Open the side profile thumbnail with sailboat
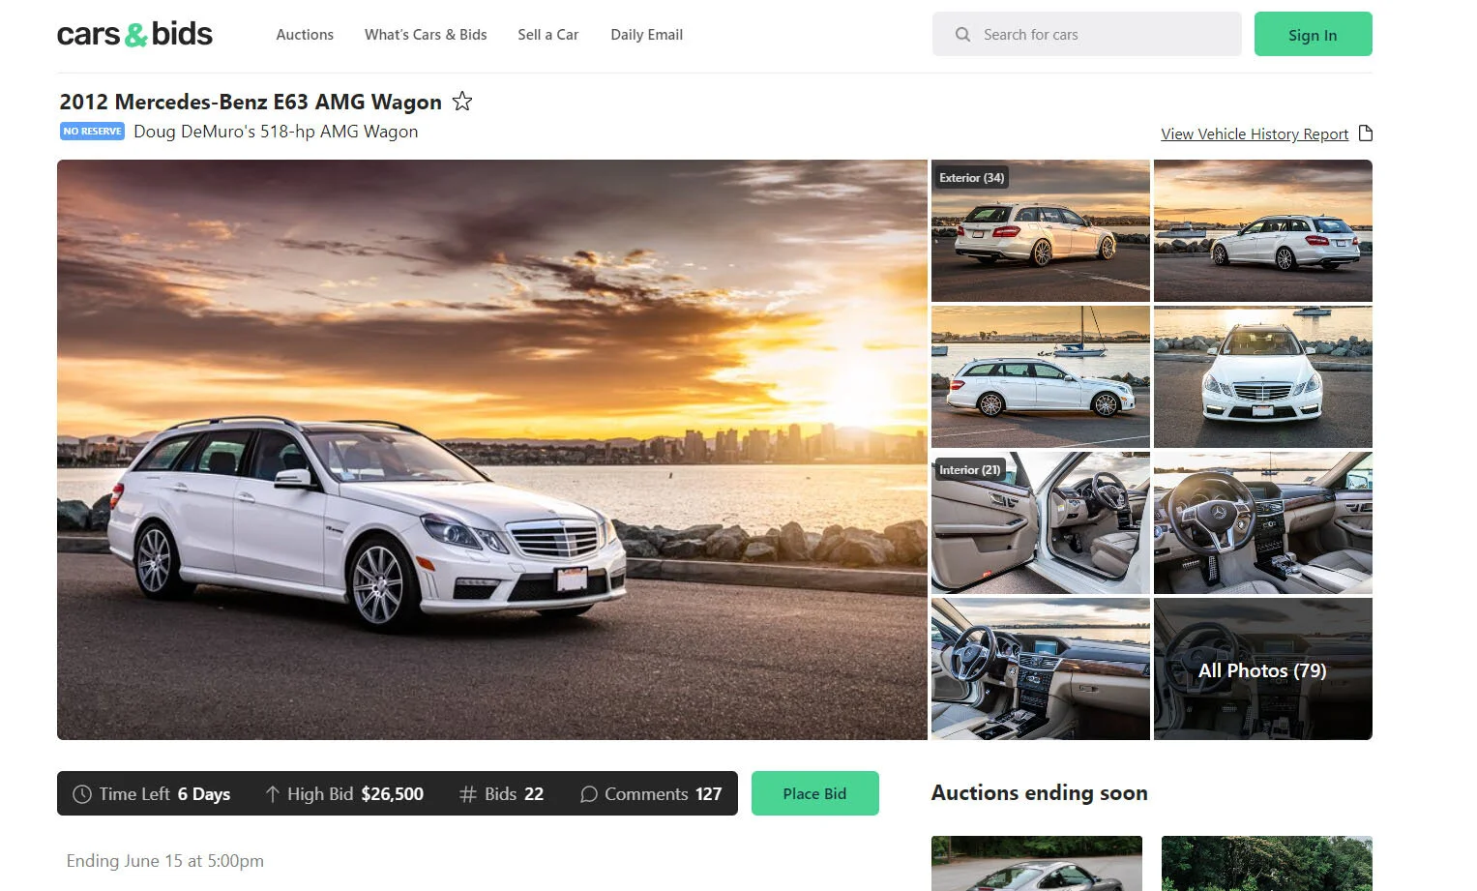The height and width of the screenshot is (891, 1477). 1040,377
